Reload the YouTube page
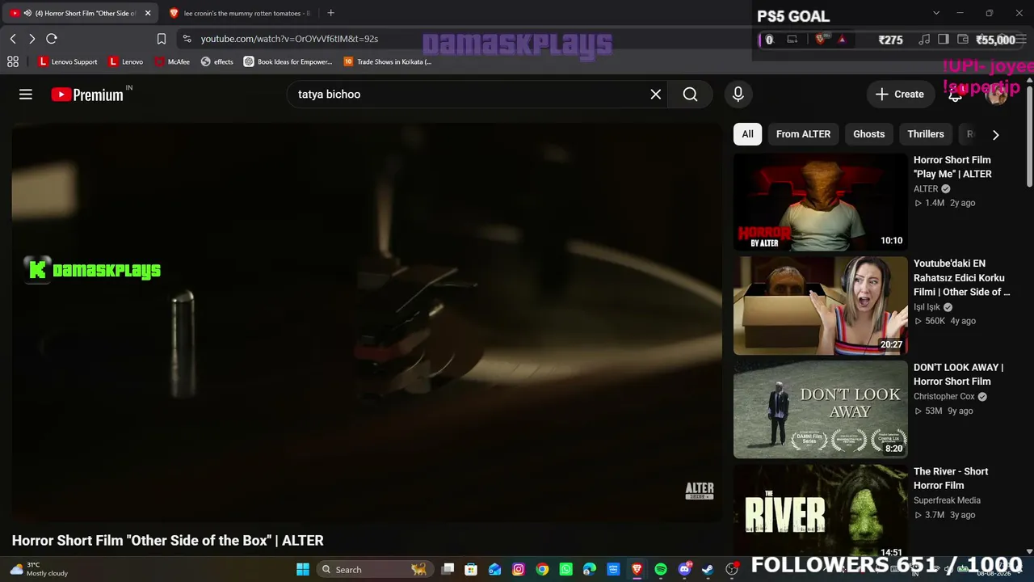This screenshot has width=1034, height=582. pyautogui.click(x=52, y=39)
